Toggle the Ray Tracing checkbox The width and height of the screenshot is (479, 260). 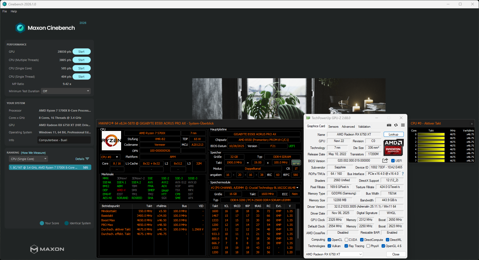point(346,246)
